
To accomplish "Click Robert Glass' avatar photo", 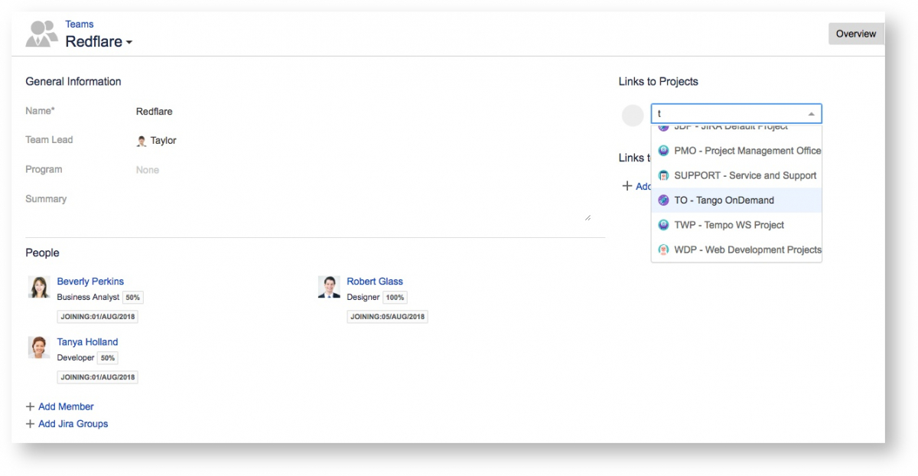I will tap(329, 287).
